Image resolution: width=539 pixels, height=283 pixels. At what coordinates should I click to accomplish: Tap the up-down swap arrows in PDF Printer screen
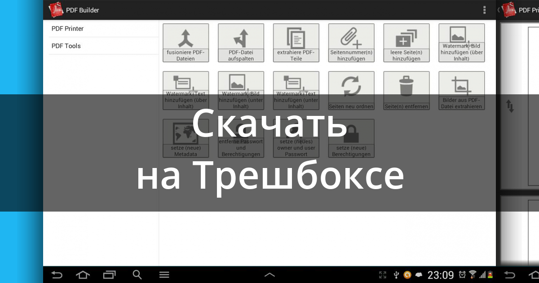[510, 106]
